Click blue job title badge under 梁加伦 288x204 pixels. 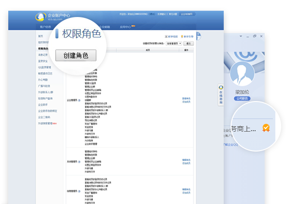(x=242, y=99)
